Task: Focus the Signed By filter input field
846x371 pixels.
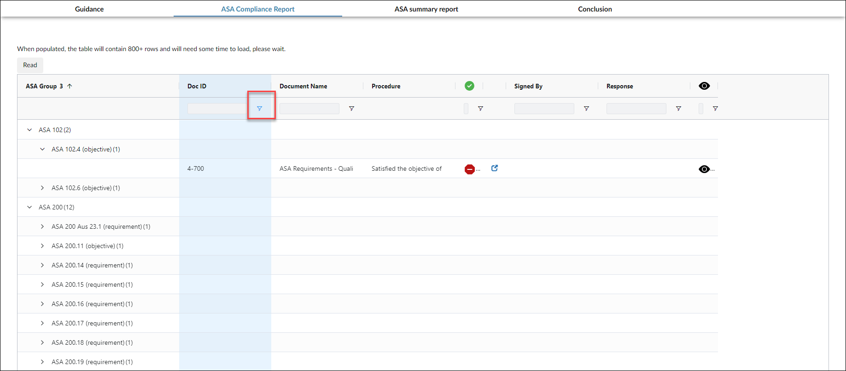Action: tap(544, 109)
